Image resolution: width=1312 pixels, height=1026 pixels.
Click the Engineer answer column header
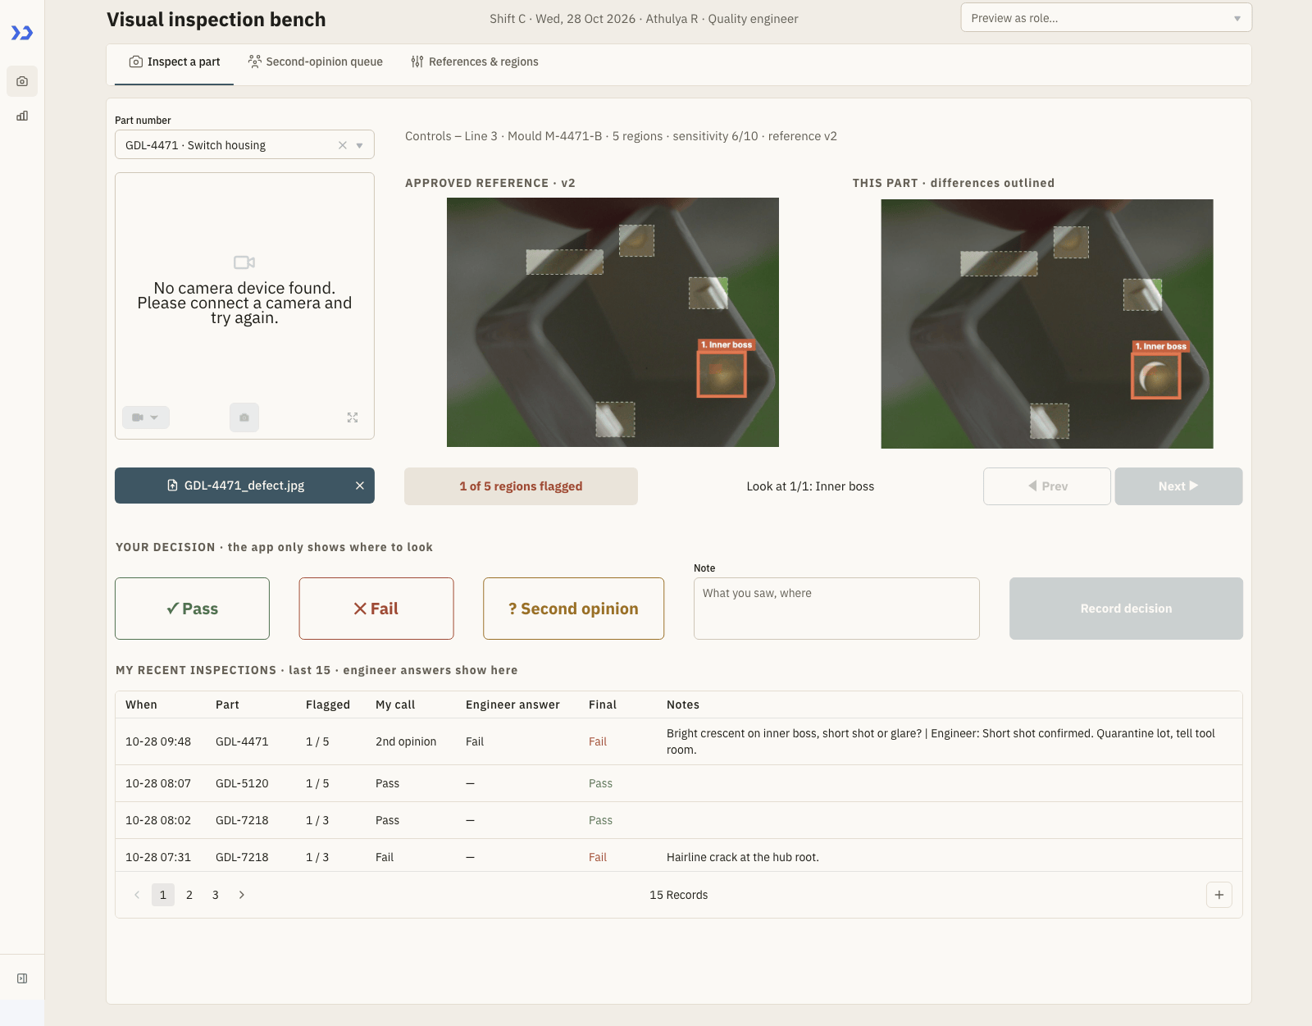512,705
